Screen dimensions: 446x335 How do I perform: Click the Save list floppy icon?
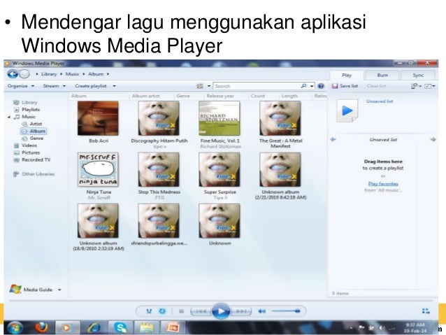click(x=335, y=86)
